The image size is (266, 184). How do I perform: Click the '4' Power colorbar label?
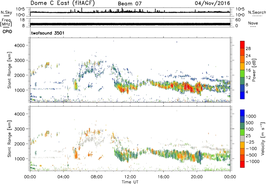pyautogui.click(x=247, y=92)
